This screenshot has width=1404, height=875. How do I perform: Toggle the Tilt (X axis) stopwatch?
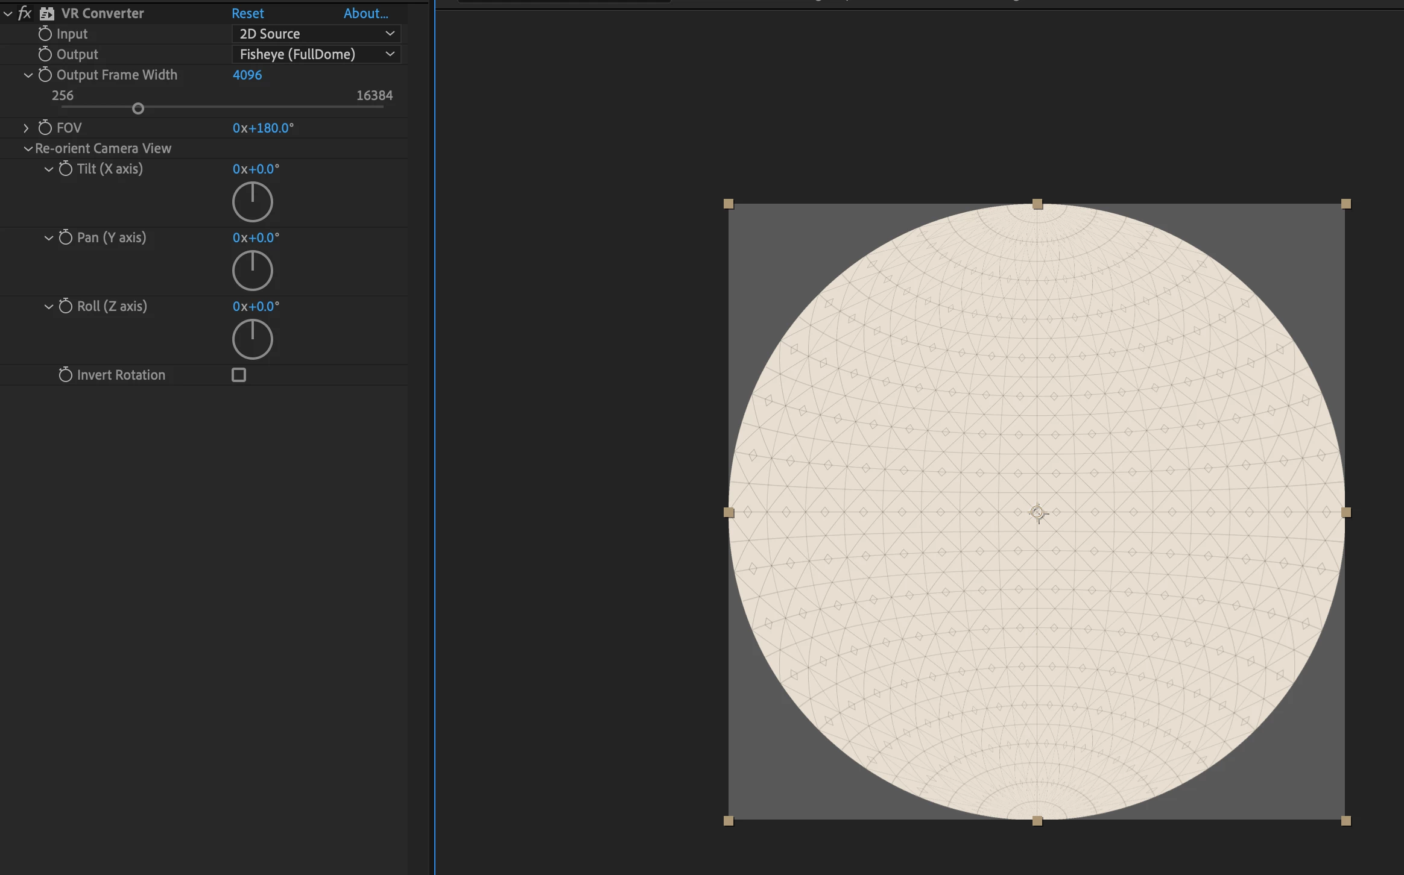point(66,169)
